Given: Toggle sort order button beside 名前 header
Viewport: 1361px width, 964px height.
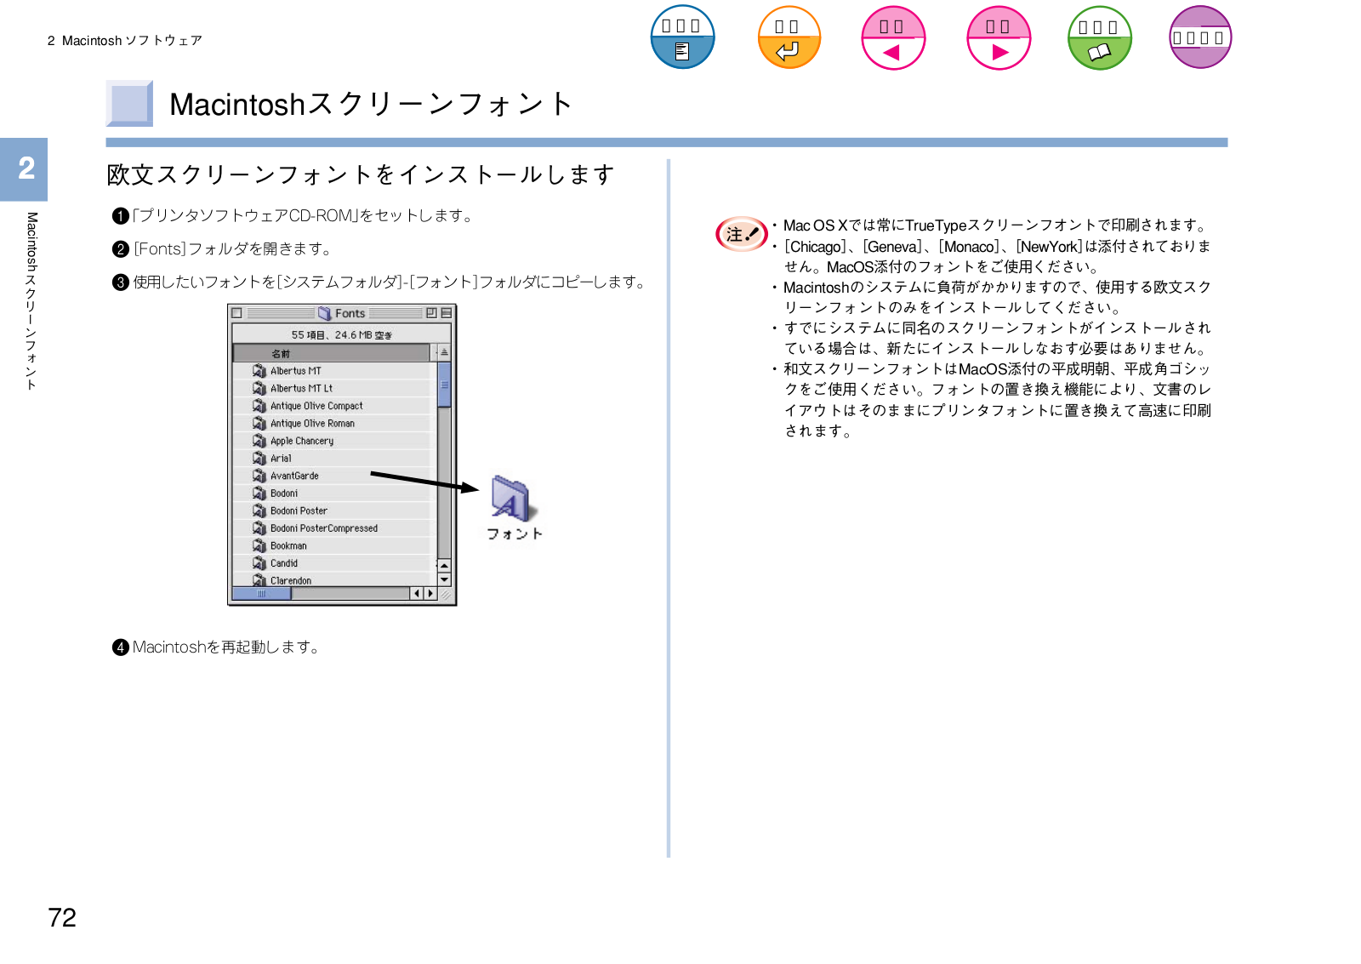Looking at the screenshot, I should click(444, 352).
